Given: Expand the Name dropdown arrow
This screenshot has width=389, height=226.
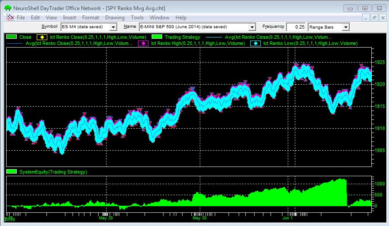Looking at the screenshot, I should click(252, 27).
